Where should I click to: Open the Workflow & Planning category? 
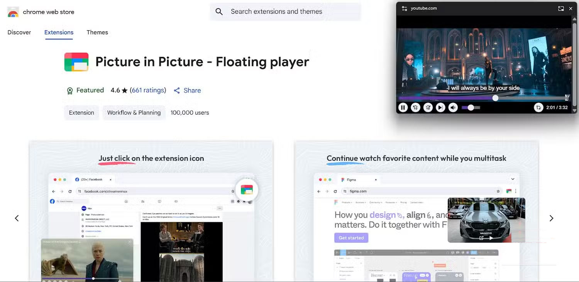(134, 112)
